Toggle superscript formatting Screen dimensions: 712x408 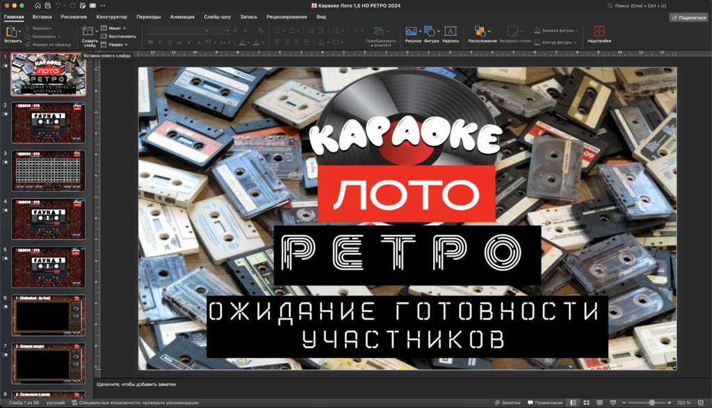(x=189, y=42)
